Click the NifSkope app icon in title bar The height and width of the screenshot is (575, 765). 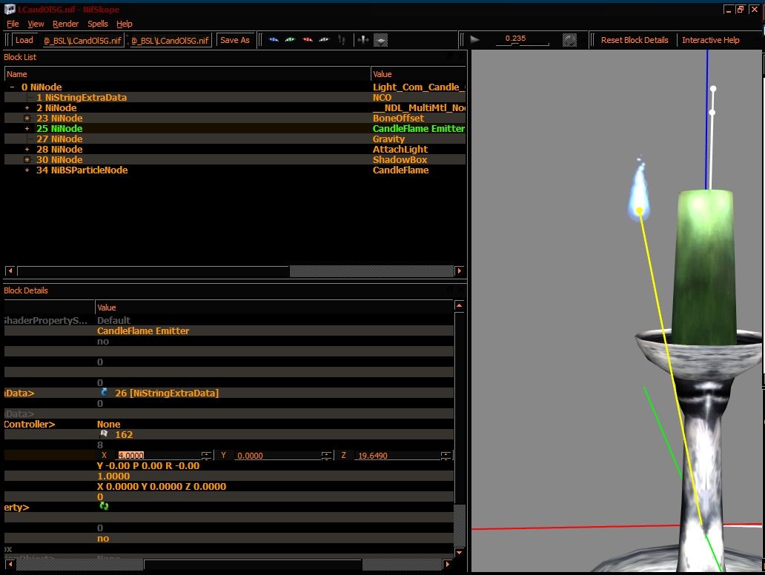10,10
